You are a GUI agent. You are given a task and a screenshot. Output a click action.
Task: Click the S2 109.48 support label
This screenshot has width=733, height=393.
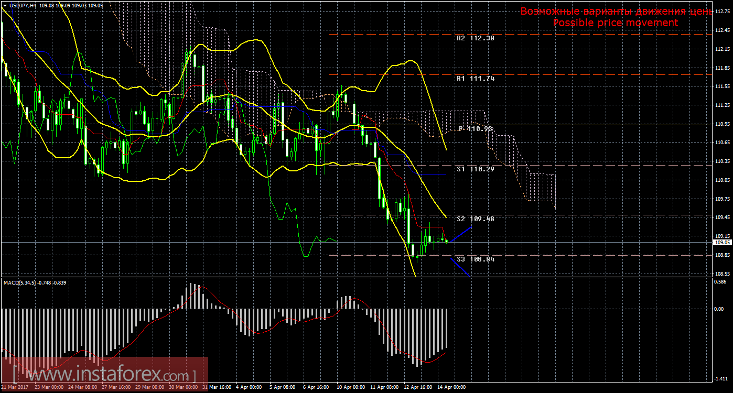[475, 219]
